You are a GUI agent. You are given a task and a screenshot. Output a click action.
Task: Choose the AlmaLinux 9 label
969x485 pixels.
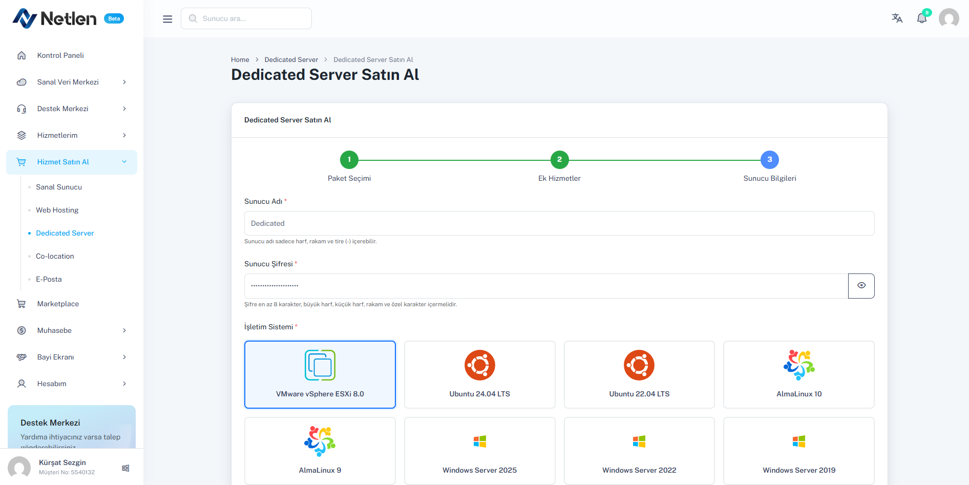(x=320, y=470)
